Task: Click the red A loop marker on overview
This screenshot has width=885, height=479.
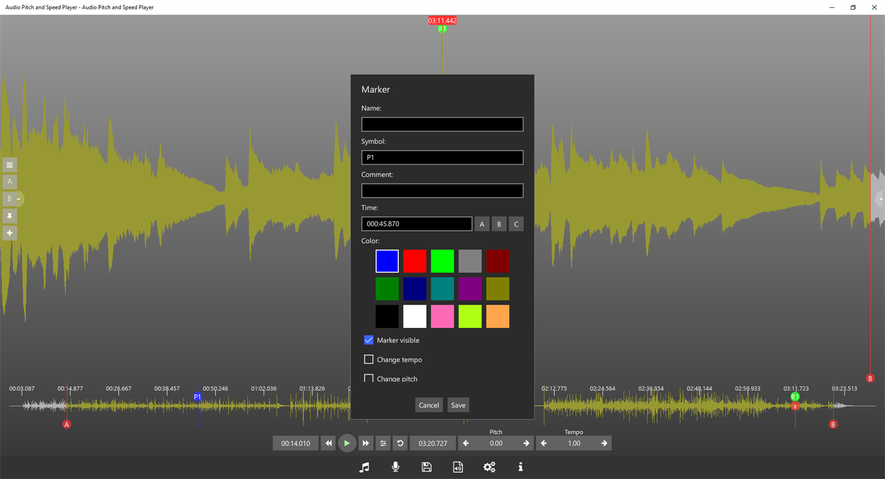Action: point(67,424)
